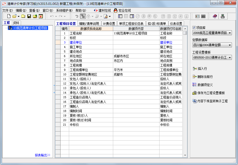Viewport: 238px width, 165px height.
Task: Save the current project
Action: [x=29, y=16]
